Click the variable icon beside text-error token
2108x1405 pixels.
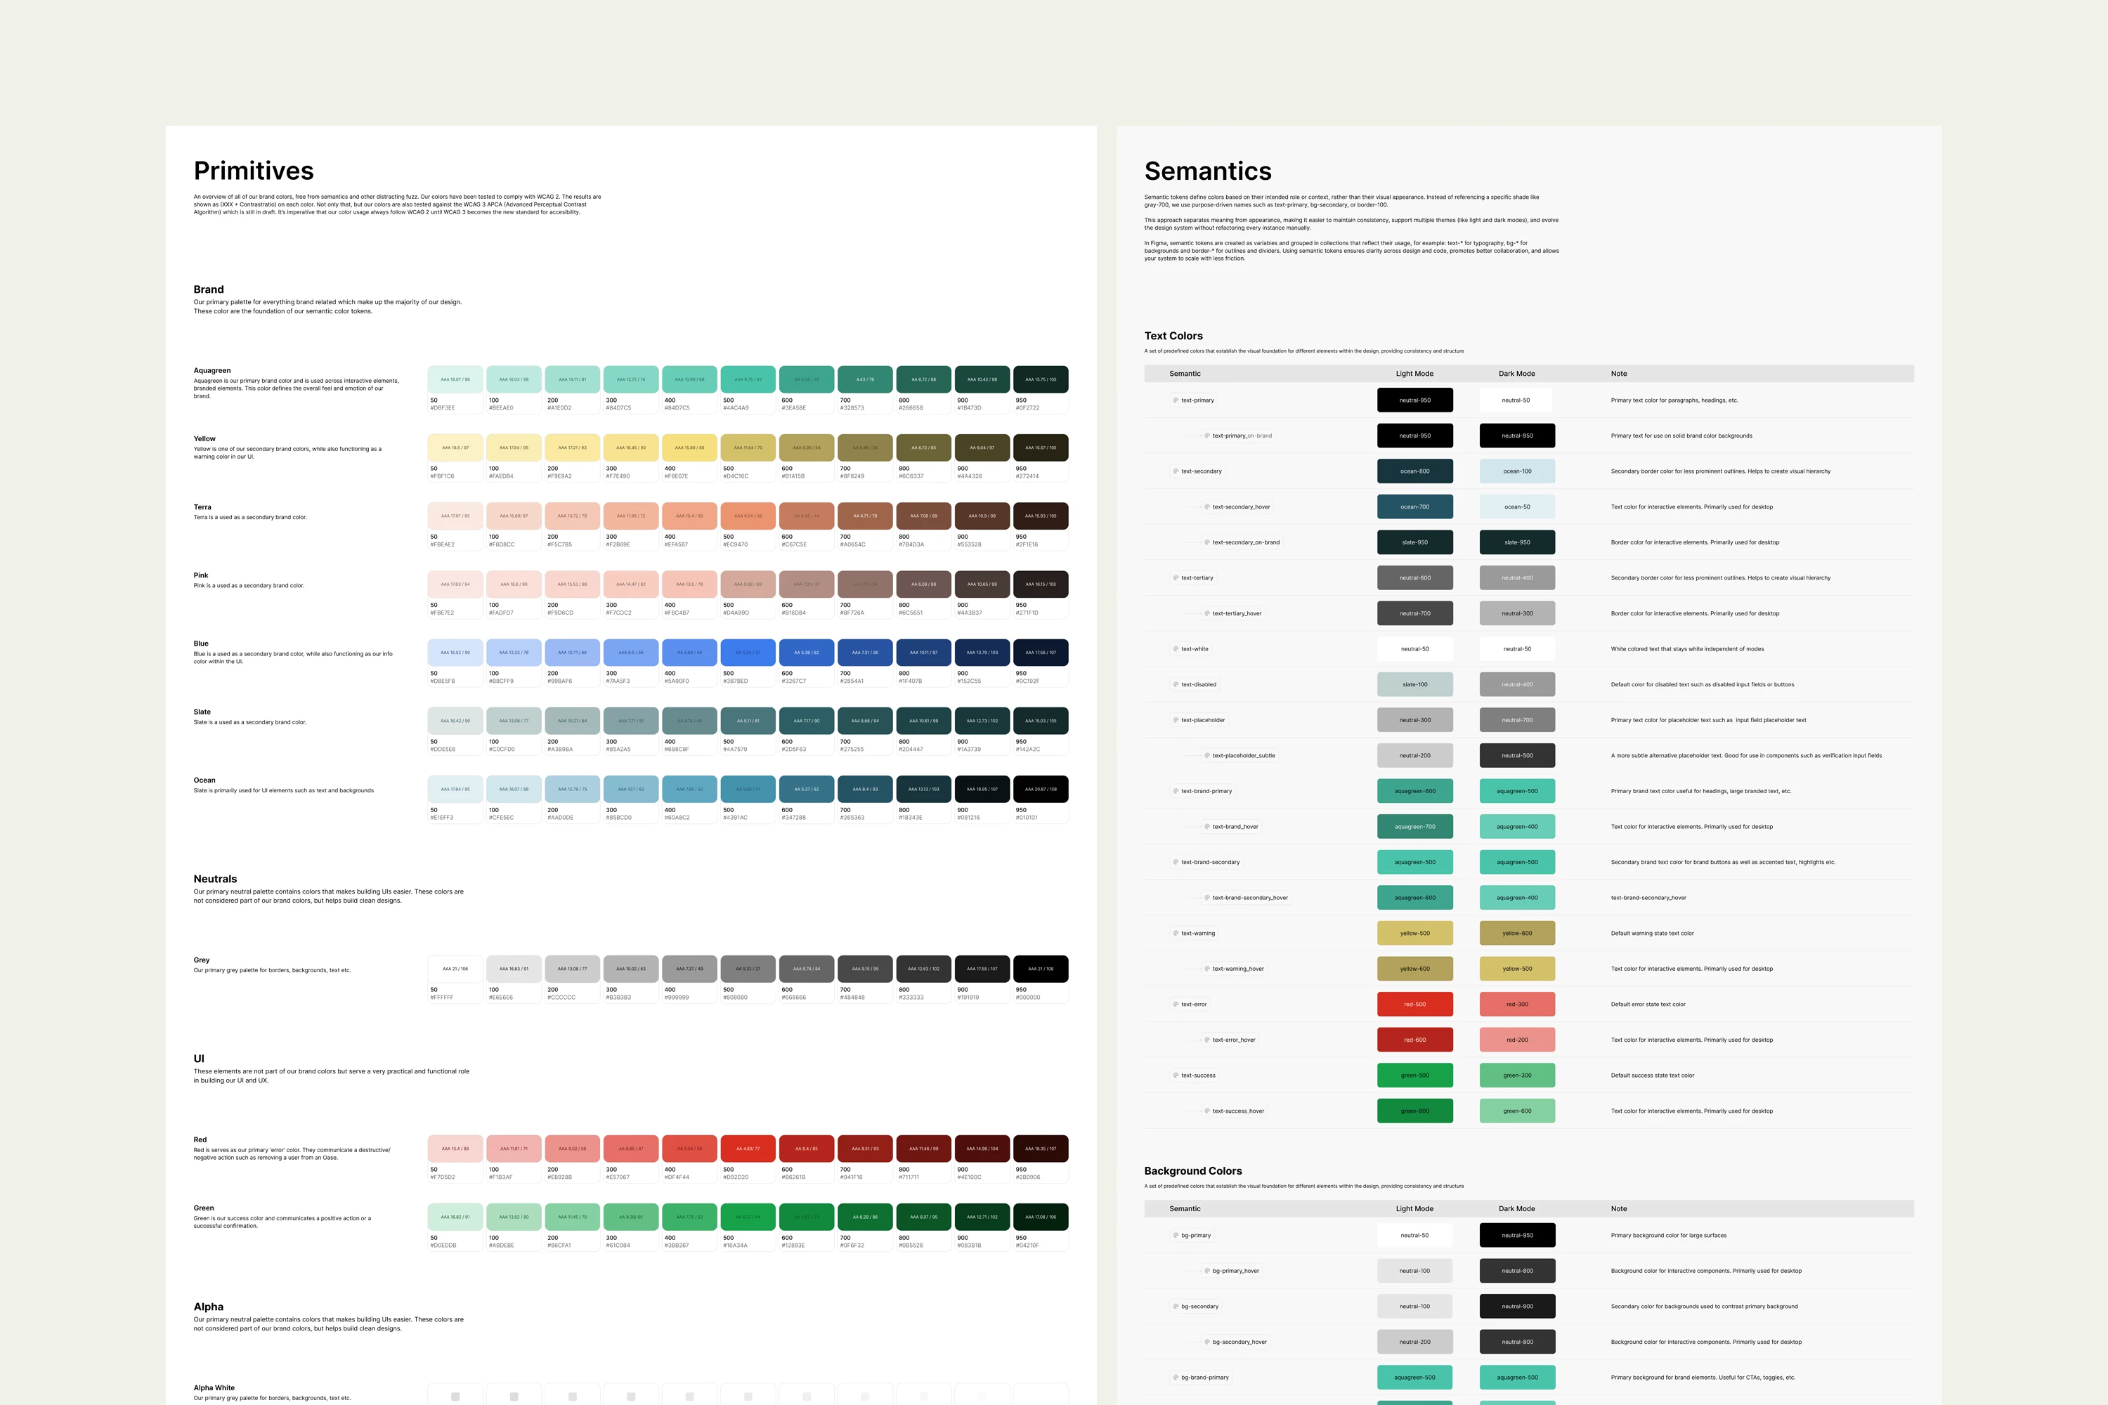[1175, 1004]
